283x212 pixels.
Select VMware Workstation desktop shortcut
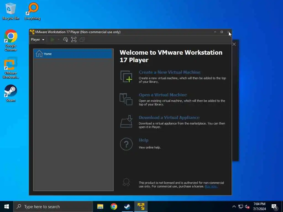point(11,68)
